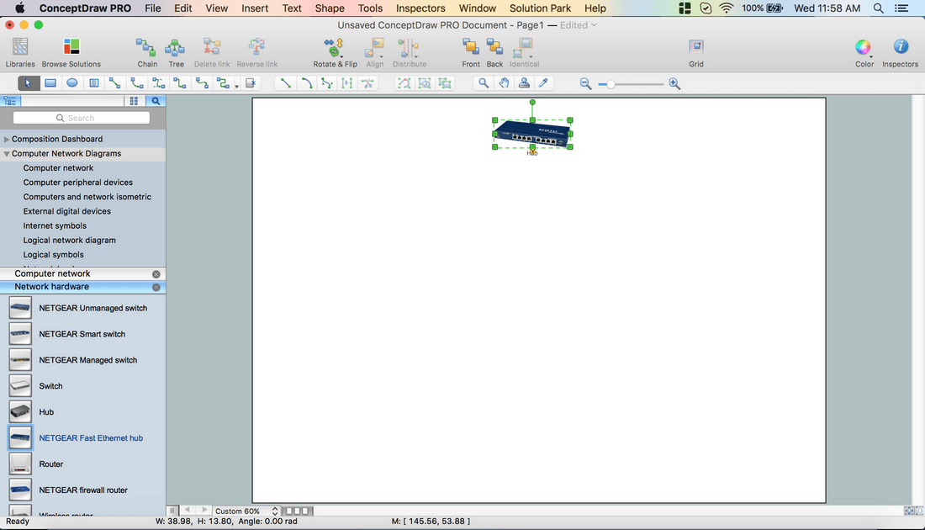Switch to Computer network library header
Viewport: 925px width, 530px height.
click(52, 274)
